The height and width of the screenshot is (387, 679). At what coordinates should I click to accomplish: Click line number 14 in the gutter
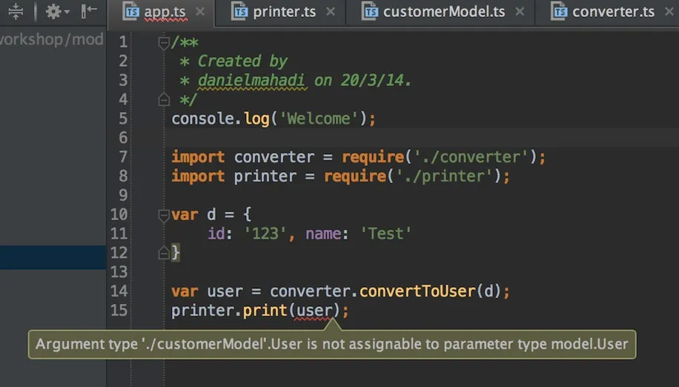(119, 291)
